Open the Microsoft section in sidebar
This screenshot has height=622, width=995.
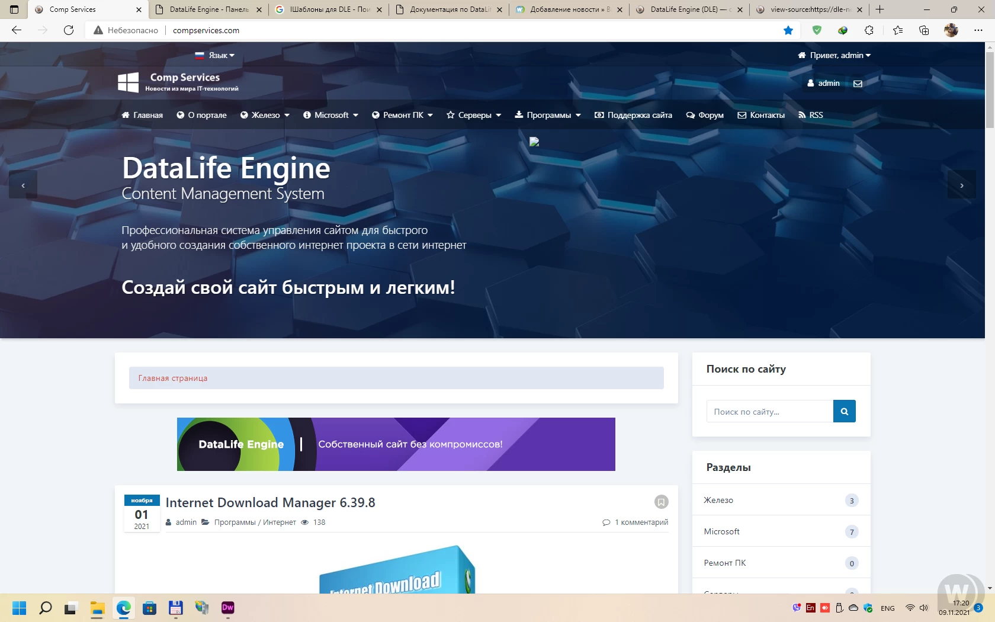point(781,531)
